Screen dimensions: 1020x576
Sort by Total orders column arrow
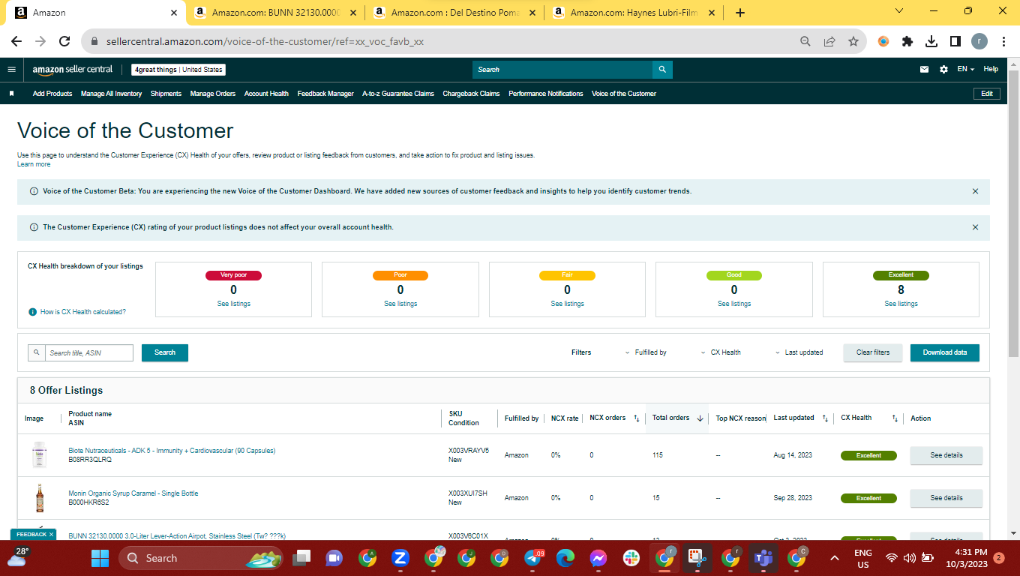click(x=700, y=418)
